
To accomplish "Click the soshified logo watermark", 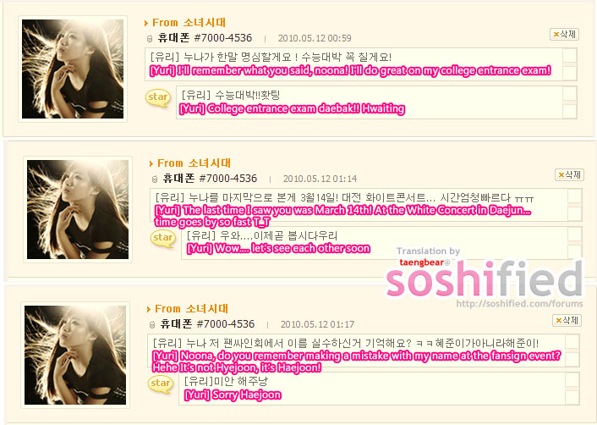I will pos(485,279).
